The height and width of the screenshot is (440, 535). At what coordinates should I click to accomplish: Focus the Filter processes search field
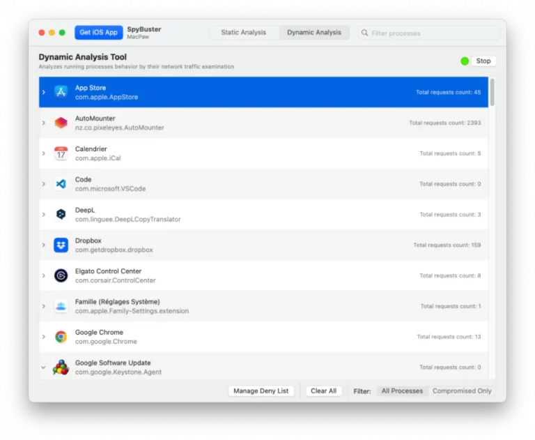(429, 33)
